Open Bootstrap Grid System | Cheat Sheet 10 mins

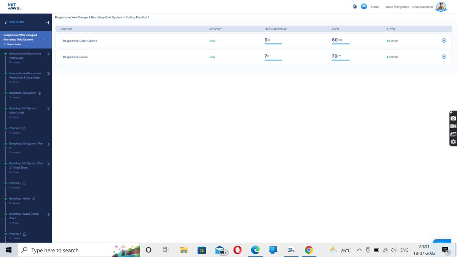click(x=23, y=110)
